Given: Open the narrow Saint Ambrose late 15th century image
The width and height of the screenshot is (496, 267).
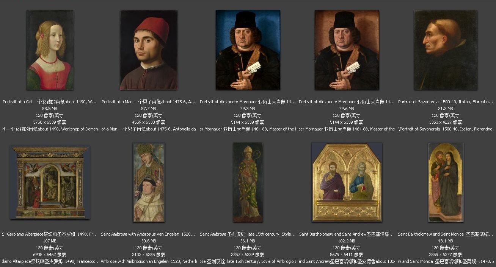Looking at the screenshot, I should coord(248,182).
